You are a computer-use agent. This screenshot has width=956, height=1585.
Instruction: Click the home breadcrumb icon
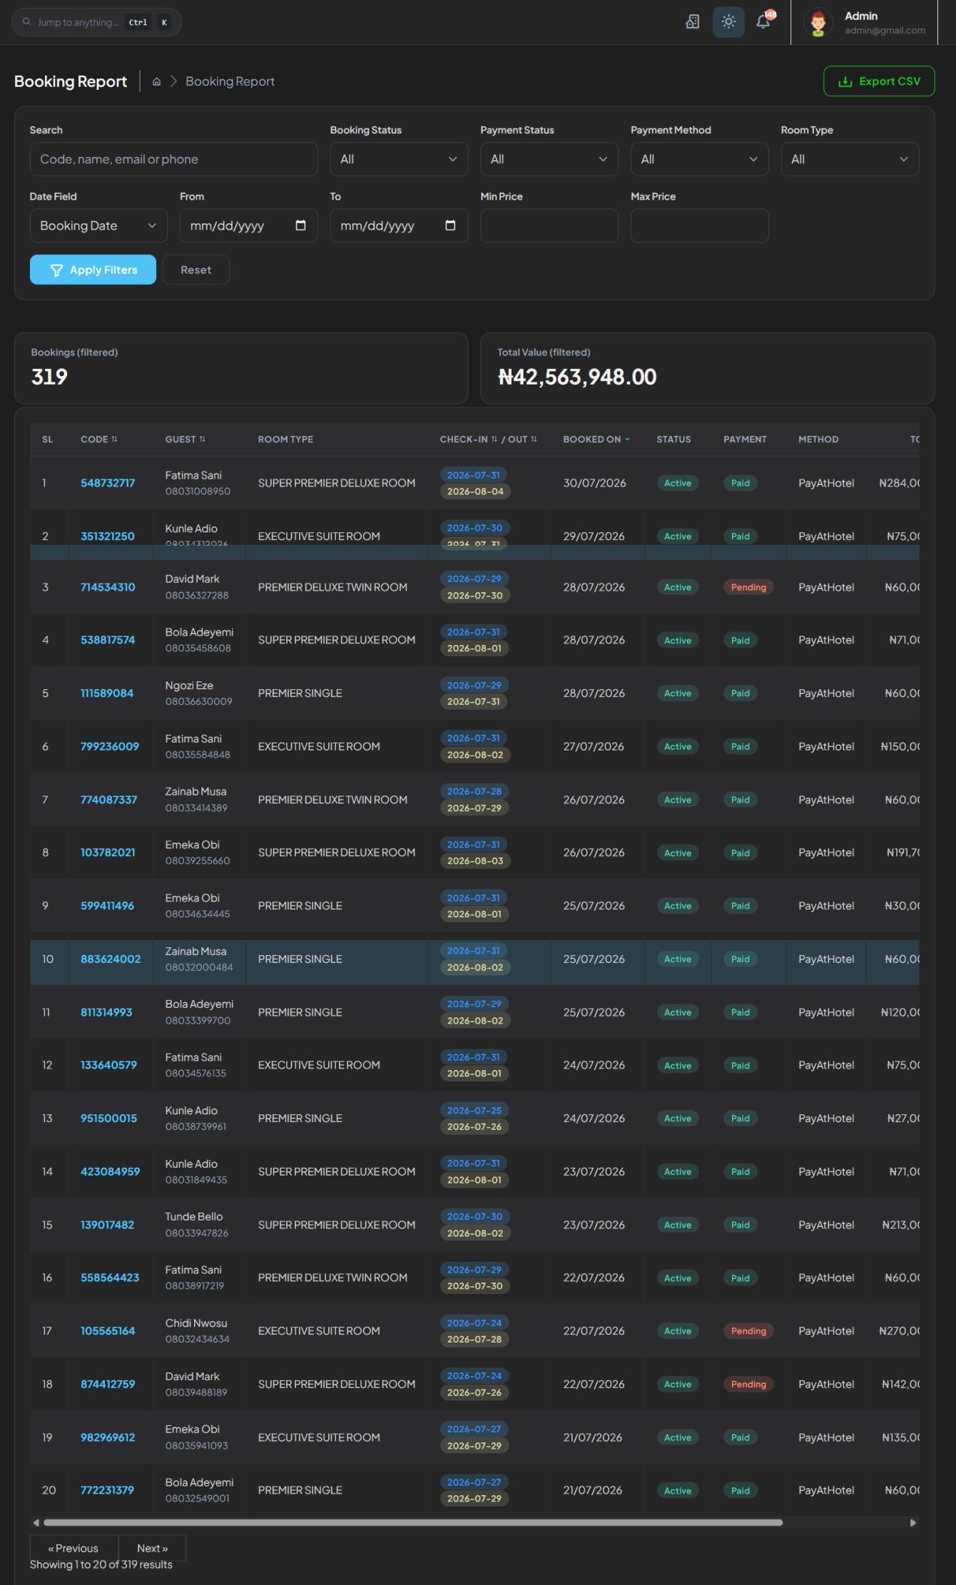[x=156, y=82]
